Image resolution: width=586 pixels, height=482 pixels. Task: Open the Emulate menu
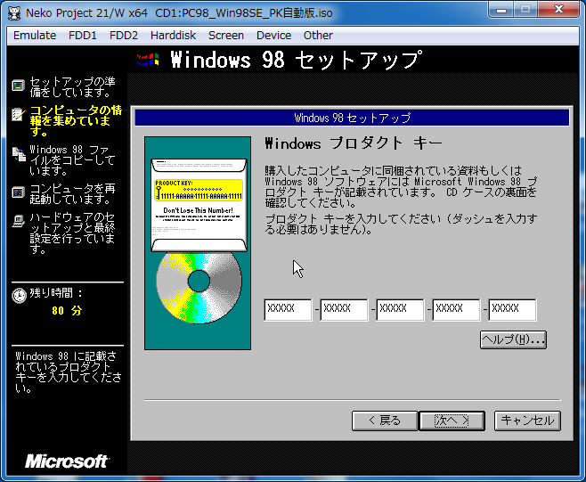pos(36,36)
